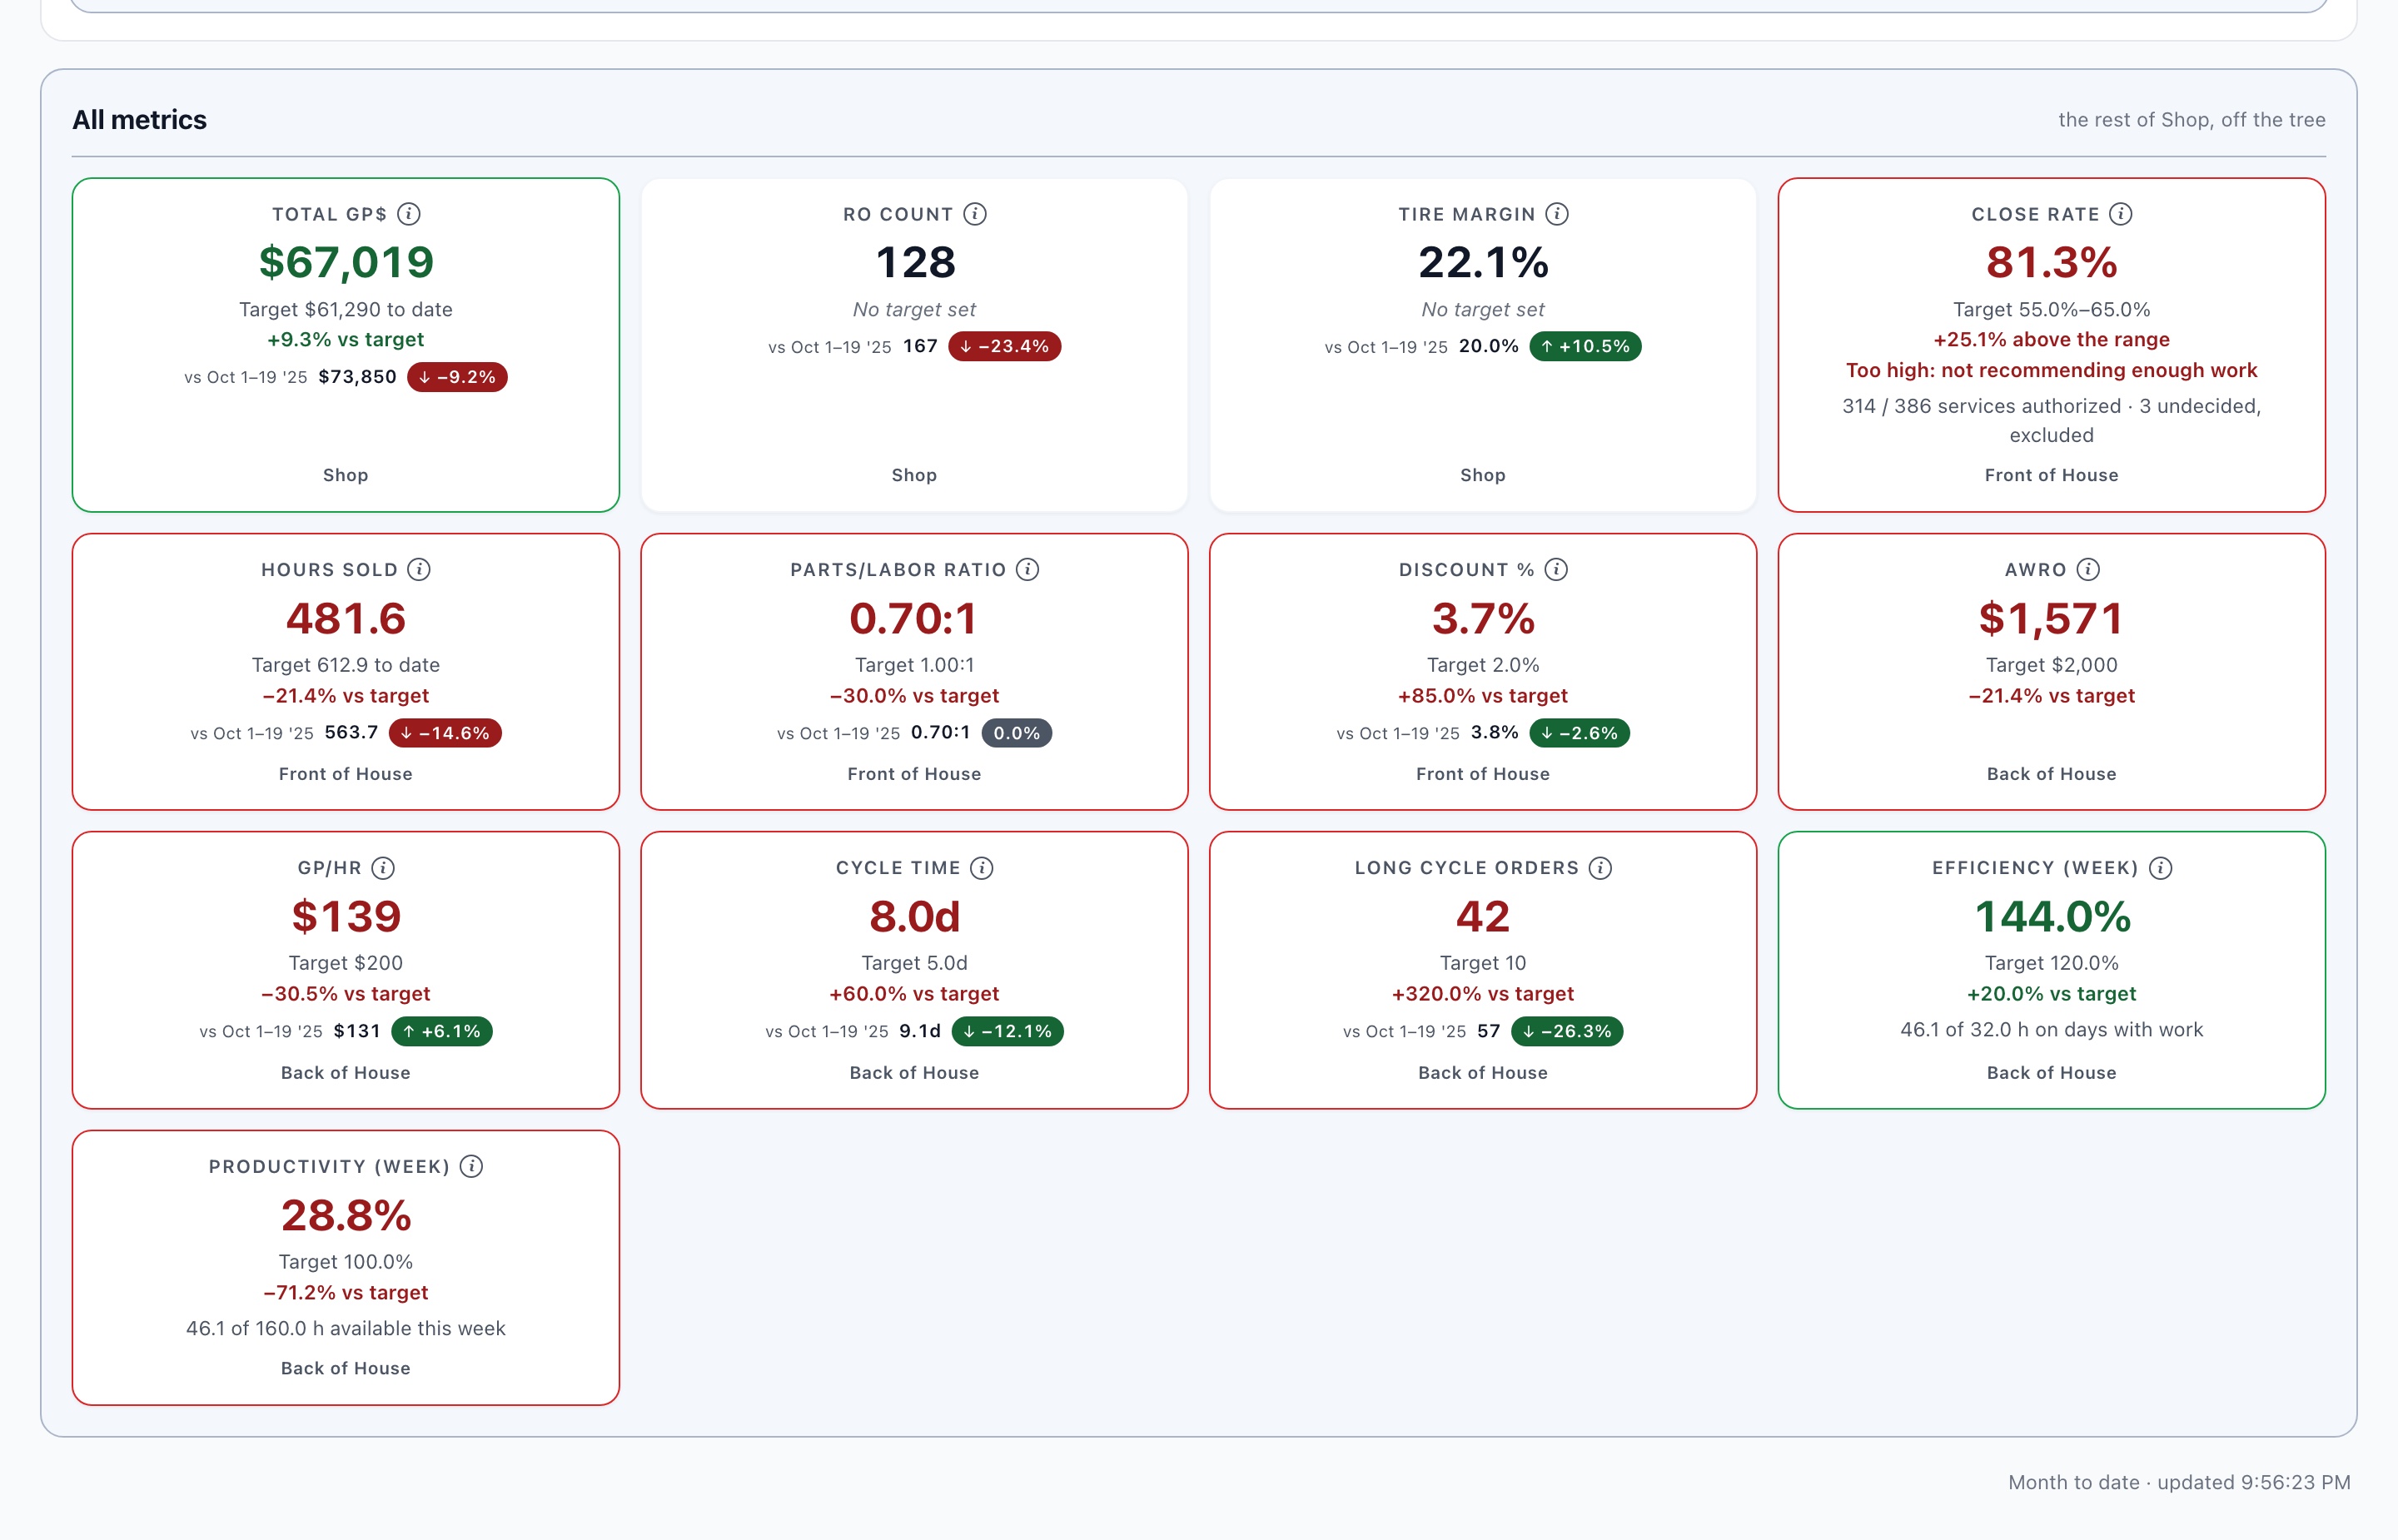Click the 'Month to date · updated' timestamp
Screen dimensions: 2398x1540
point(2179,1482)
